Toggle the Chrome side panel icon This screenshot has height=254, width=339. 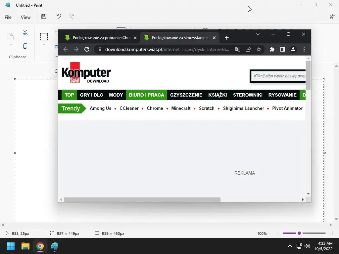[x=283, y=50]
